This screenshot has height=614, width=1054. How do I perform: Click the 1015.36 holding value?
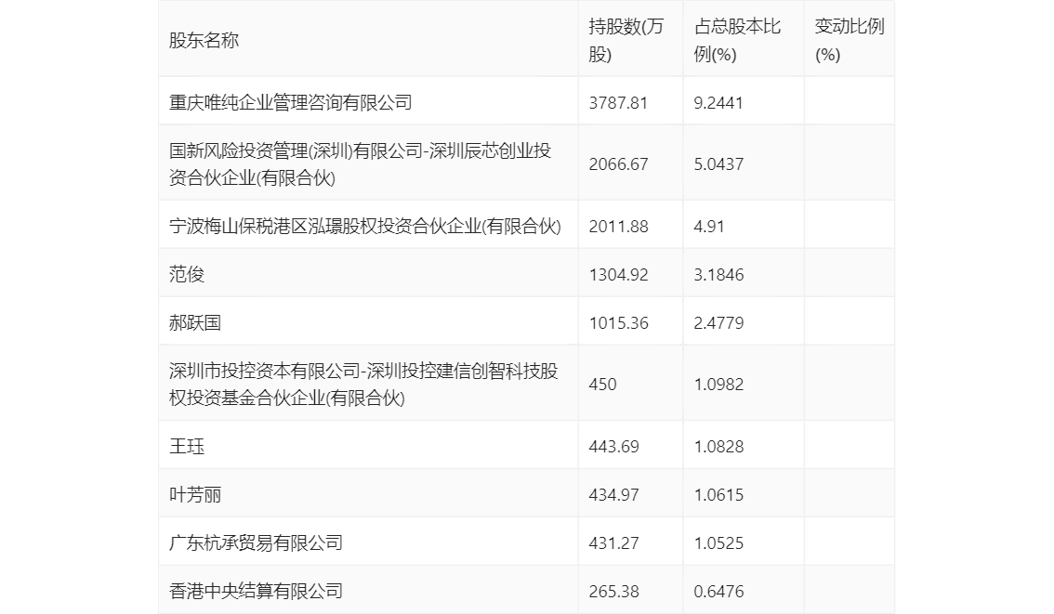coord(618,322)
